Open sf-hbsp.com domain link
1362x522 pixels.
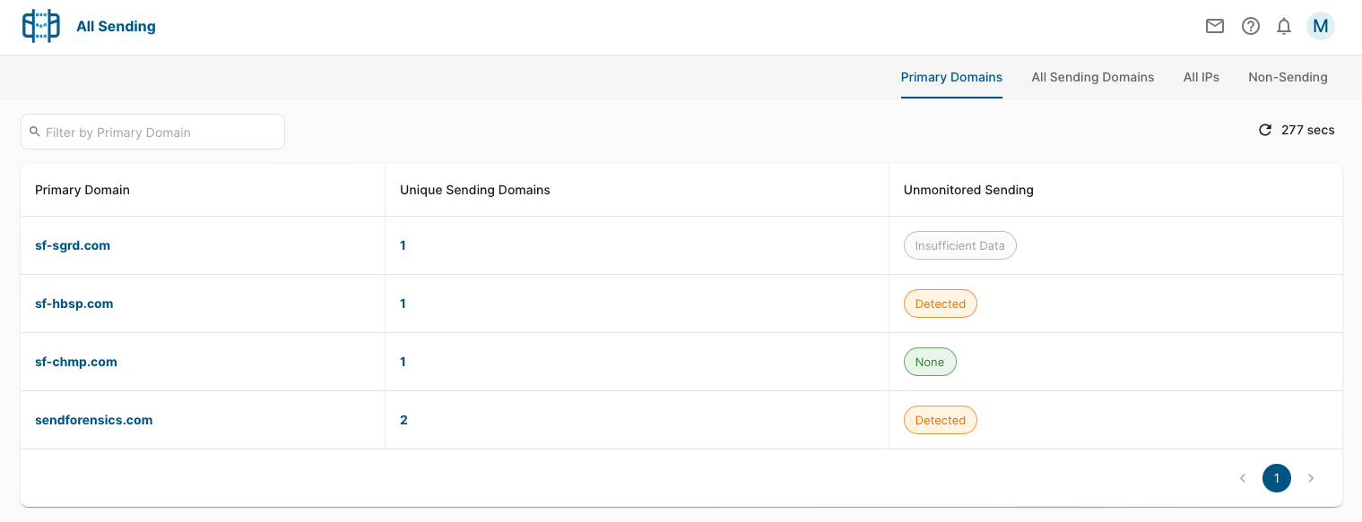point(74,304)
